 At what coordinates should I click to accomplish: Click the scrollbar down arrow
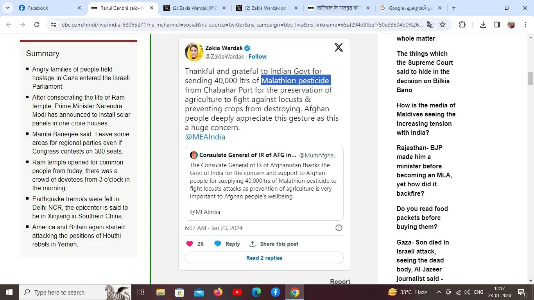[x=530, y=281]
